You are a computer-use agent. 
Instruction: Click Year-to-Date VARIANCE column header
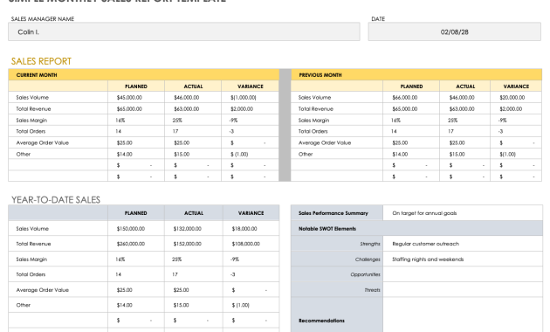(x=251, y=213)
